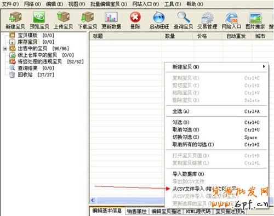Click the 库存宝贝 tree icon

12,42
